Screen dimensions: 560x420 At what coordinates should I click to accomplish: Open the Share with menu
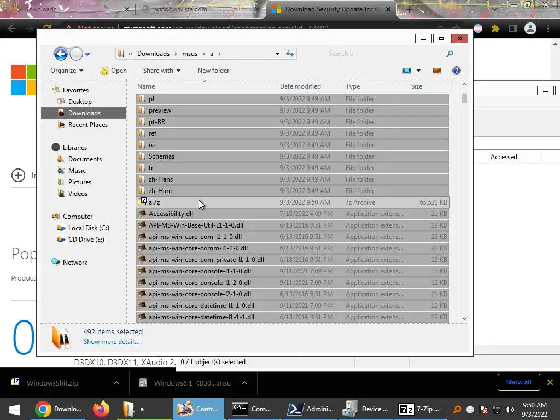click(162, 71)
